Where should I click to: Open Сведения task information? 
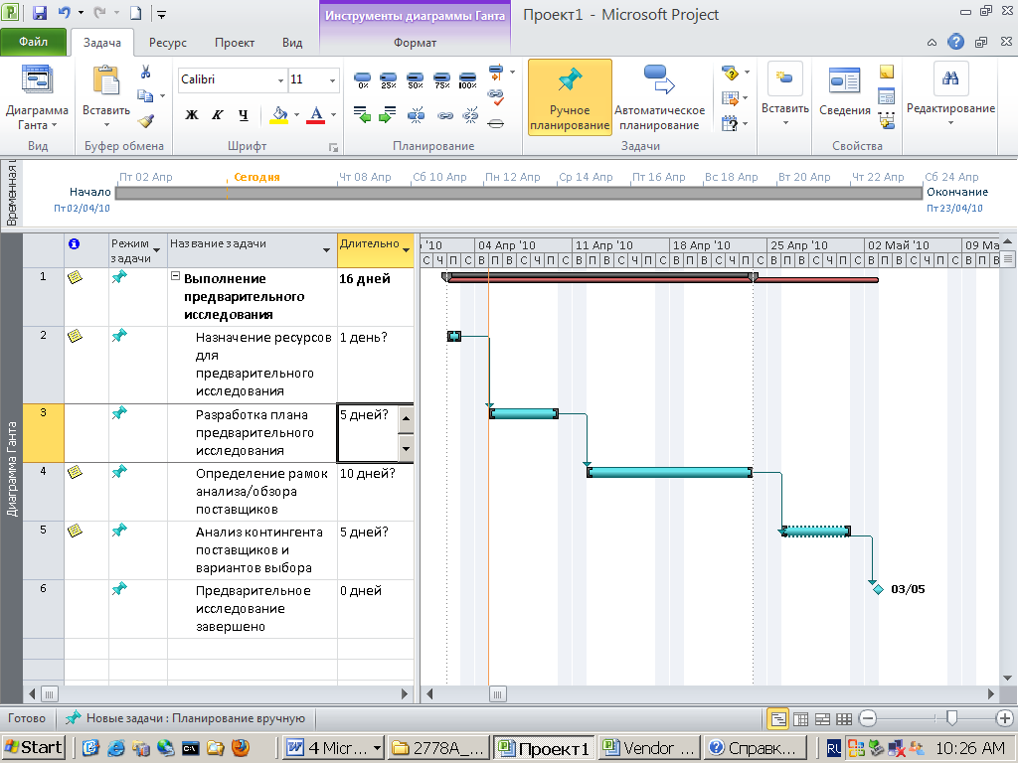tap(845, 90)
